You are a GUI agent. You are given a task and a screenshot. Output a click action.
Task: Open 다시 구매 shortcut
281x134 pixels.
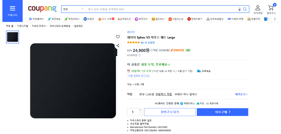tap(106, 19)
